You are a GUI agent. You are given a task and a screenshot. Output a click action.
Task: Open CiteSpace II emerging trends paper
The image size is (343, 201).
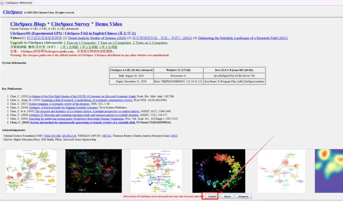pyautogui.click(x=84, y=115)
